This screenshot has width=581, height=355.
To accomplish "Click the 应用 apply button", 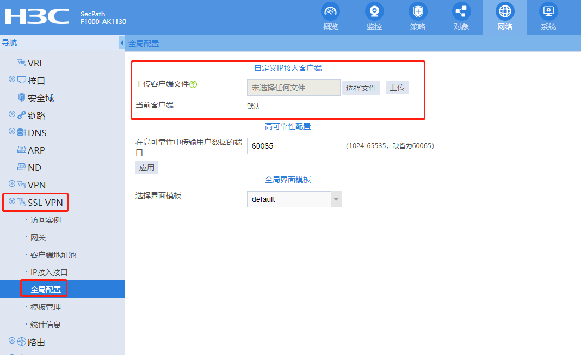I will tap(147, 168).
